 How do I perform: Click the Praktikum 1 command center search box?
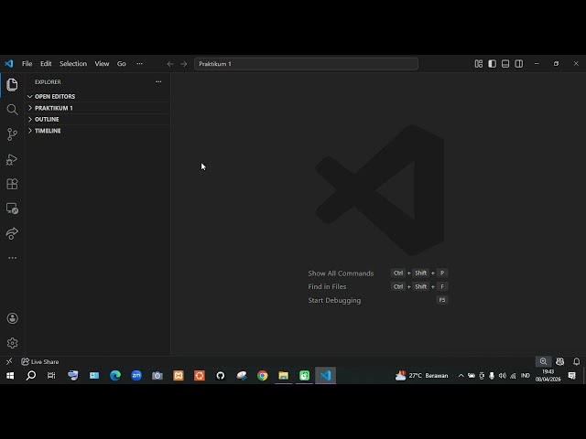tap(306, 64)
